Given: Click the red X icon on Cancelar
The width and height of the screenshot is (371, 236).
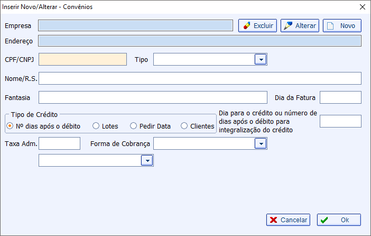Looking at the screenshot, I should 273,220.
